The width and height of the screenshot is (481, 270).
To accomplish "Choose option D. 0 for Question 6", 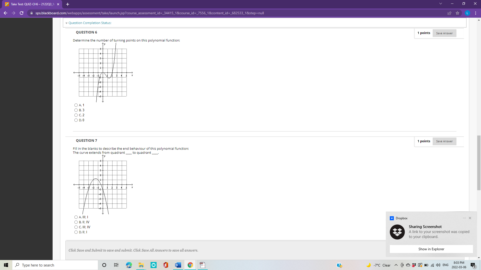I will point(76,120).
